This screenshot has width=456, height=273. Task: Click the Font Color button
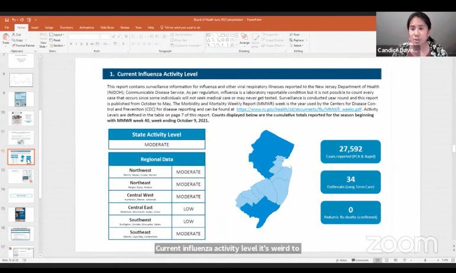(x=124, y=44)
